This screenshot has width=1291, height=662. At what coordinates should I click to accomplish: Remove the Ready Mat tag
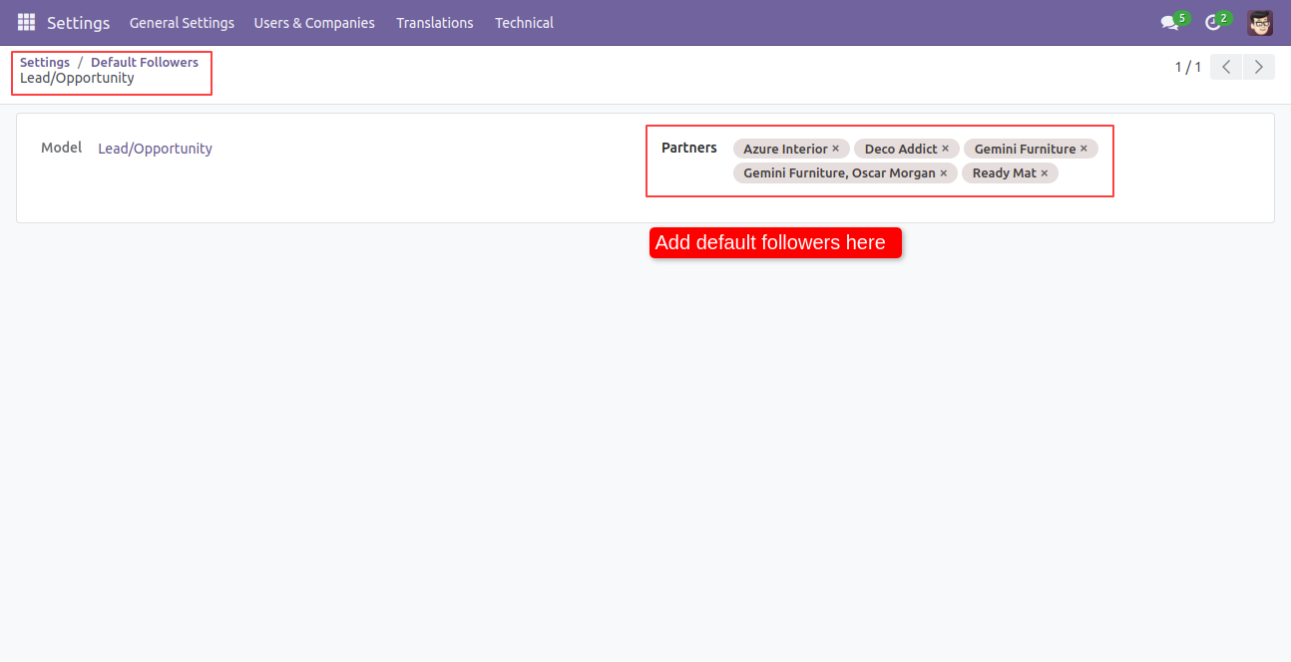pyautogui.click(x=1045, y=173)
